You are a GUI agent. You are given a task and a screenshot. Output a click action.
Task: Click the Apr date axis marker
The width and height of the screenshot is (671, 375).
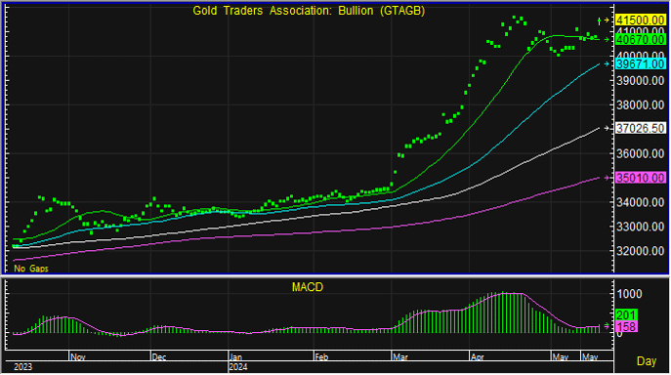point(478,357)
